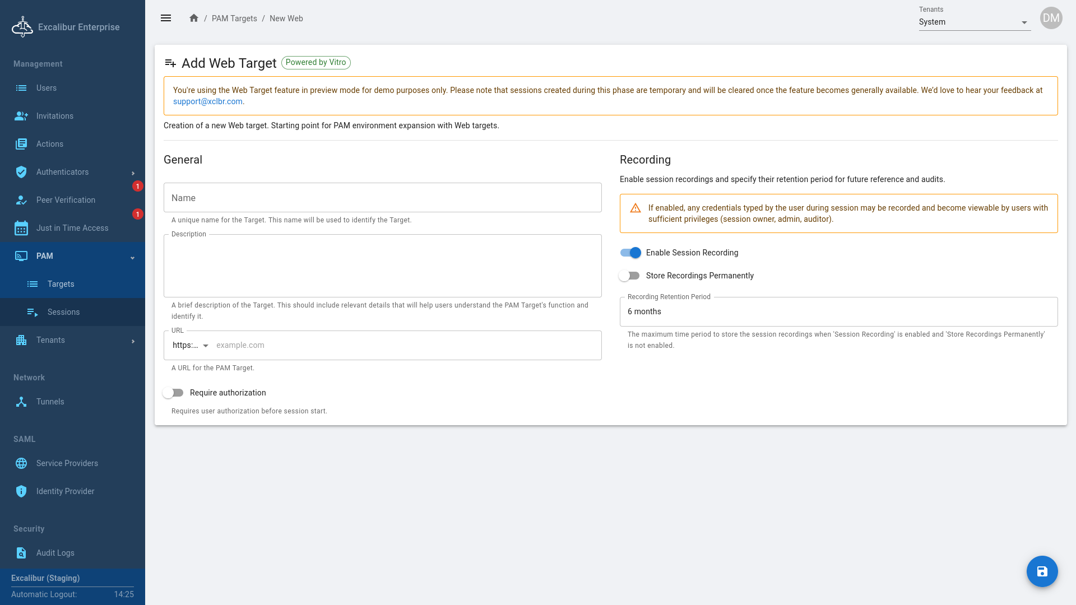Disable the Enable Session Recording switch
1076x605 pixels.
[x=630, y=253]
